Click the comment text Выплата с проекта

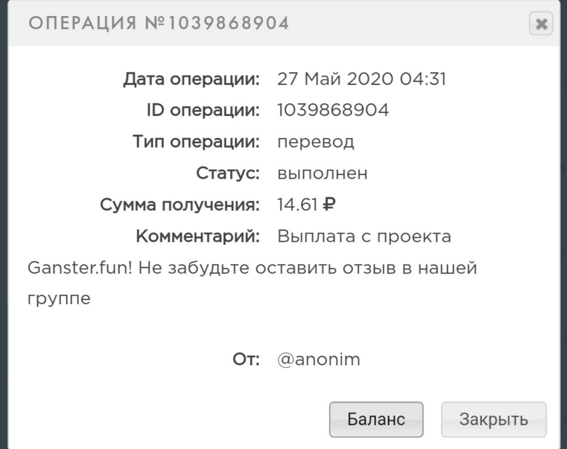pyautogui.click(x=364, y=236)
